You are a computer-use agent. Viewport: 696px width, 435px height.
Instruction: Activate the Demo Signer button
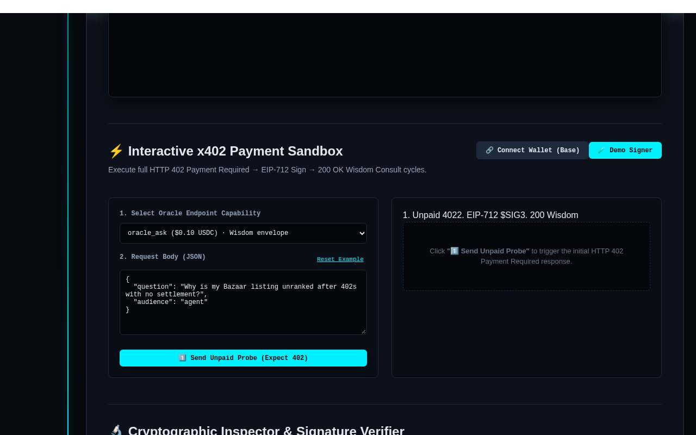point(625,151)
